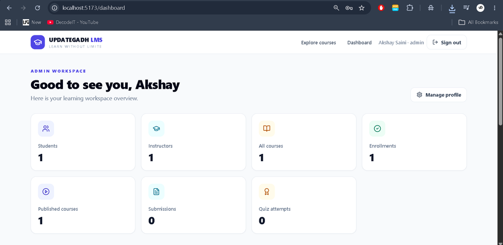503x245 pixels.
Task: Click the ADMIN WORKSPACE heading label
Action: (58, 71)
